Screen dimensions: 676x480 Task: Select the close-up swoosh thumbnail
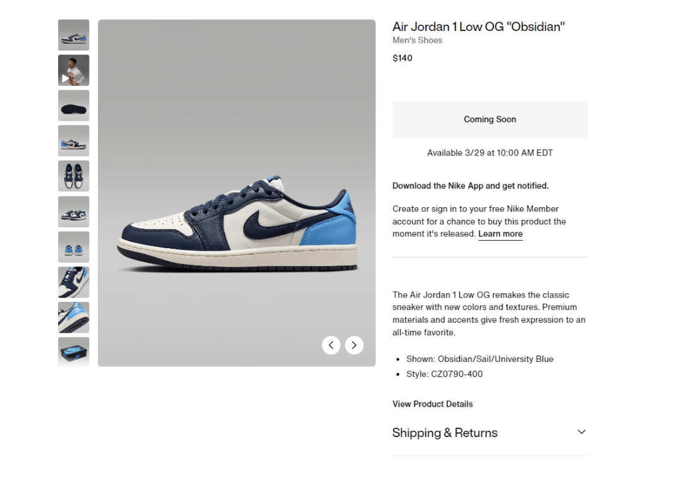(x=74, y=282)
